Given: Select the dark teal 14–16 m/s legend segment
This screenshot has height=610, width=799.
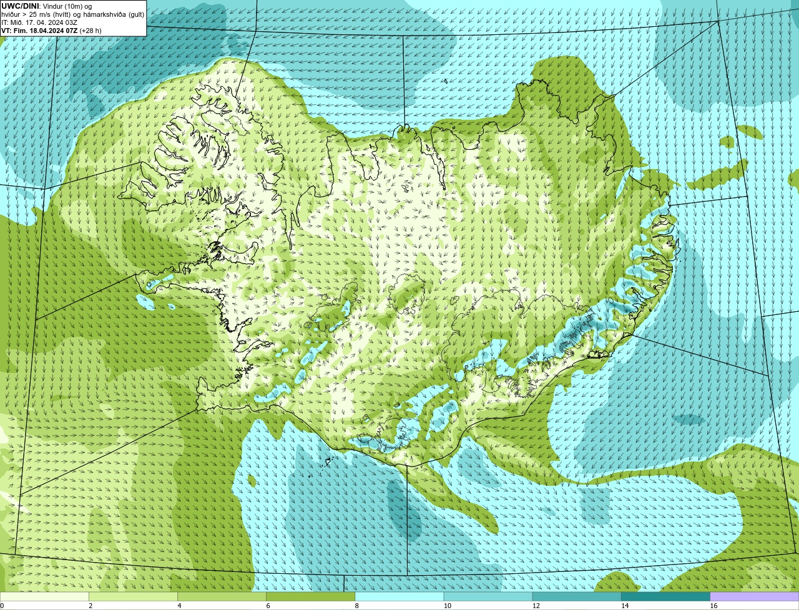Looking at the screenshot, I should [x=665, y=596].
